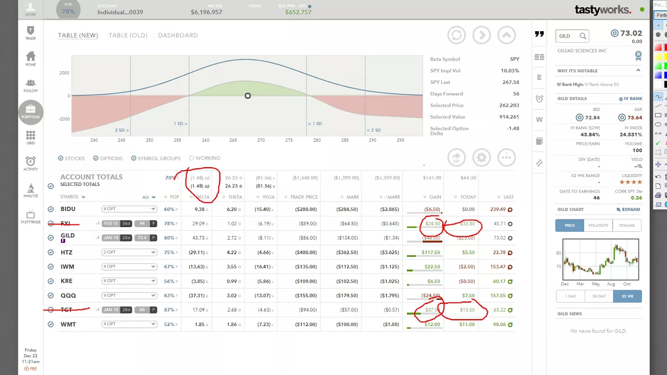Open the Trade section in sidebar
Screen dimensions: 667x375
click(31, 33)
